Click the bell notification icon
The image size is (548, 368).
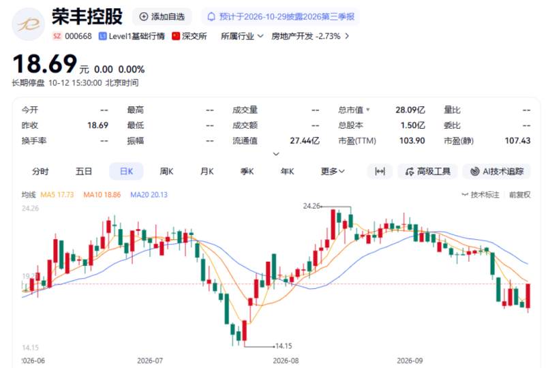pyautogui.click(x=211, y=16)
